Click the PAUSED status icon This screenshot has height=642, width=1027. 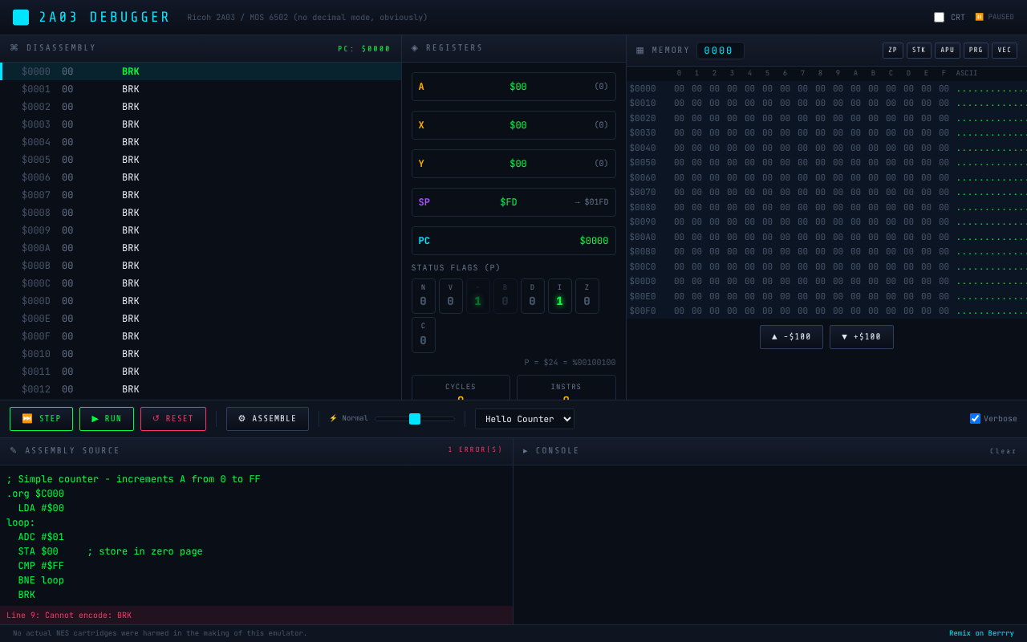pyautogui.click(x=978, y=16)
